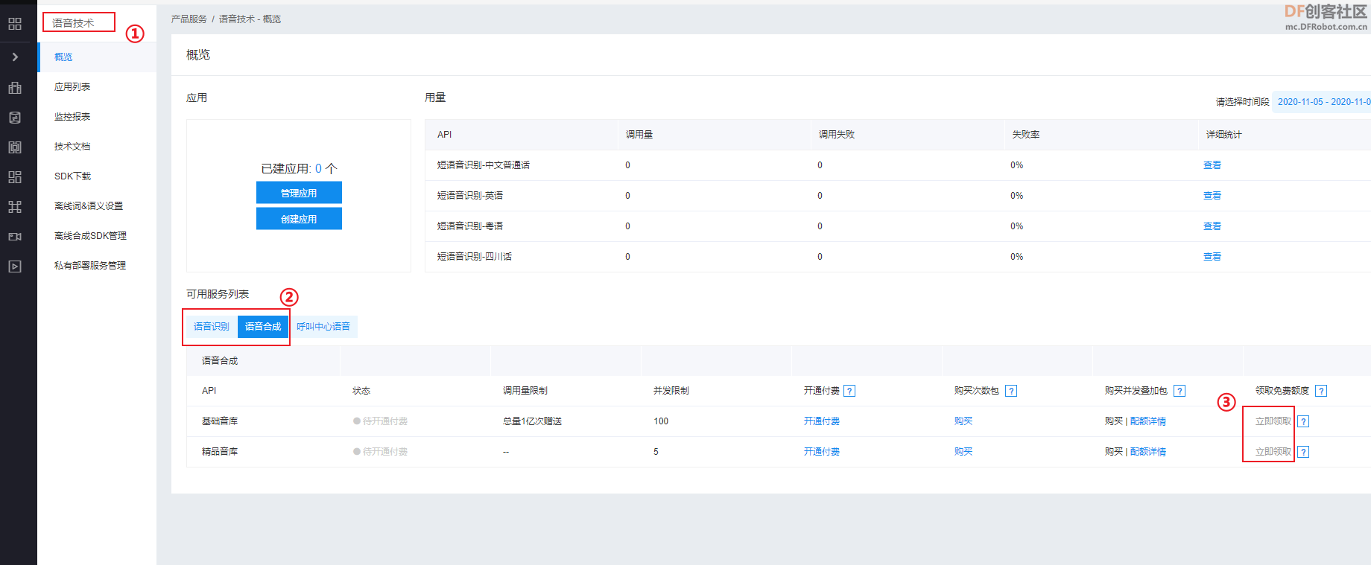
Task: Click the dashboard blocks icon in the dark sidebar
Action: point(15,177)
